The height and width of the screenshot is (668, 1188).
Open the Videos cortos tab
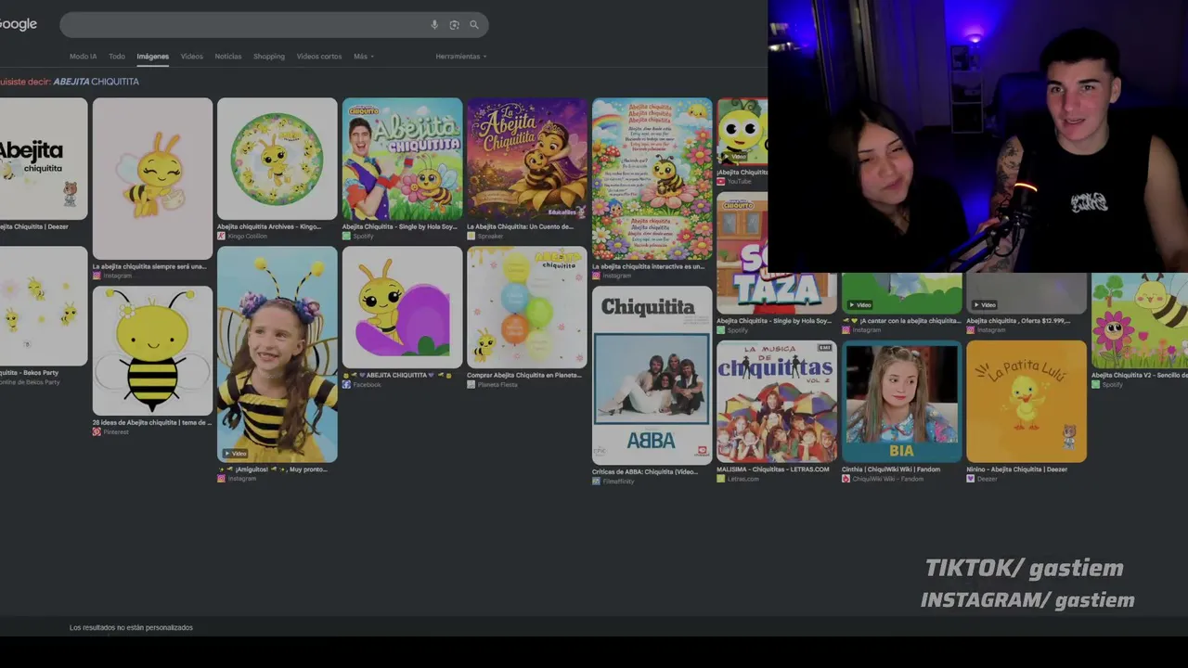coord(319,57)
